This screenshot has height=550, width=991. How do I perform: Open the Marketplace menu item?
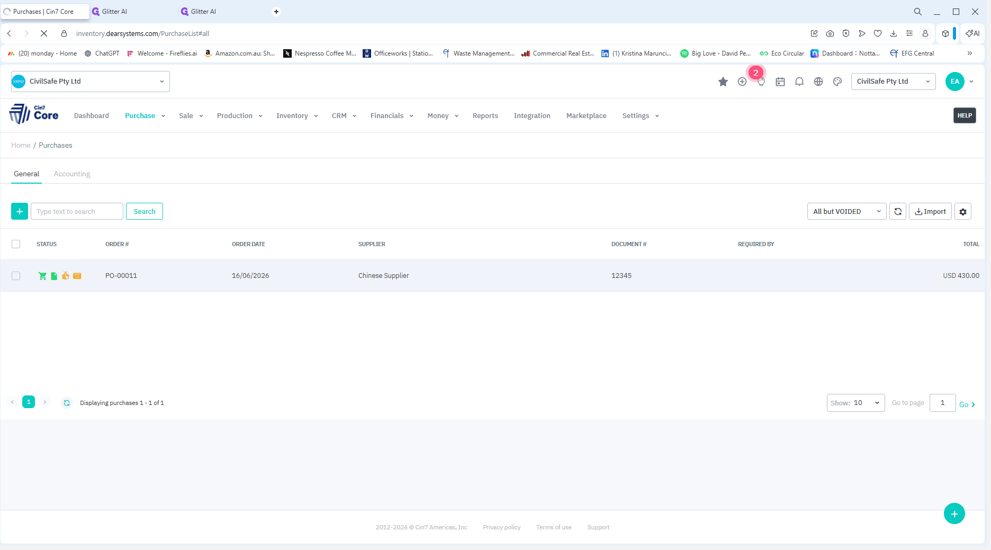coord(587,116)
